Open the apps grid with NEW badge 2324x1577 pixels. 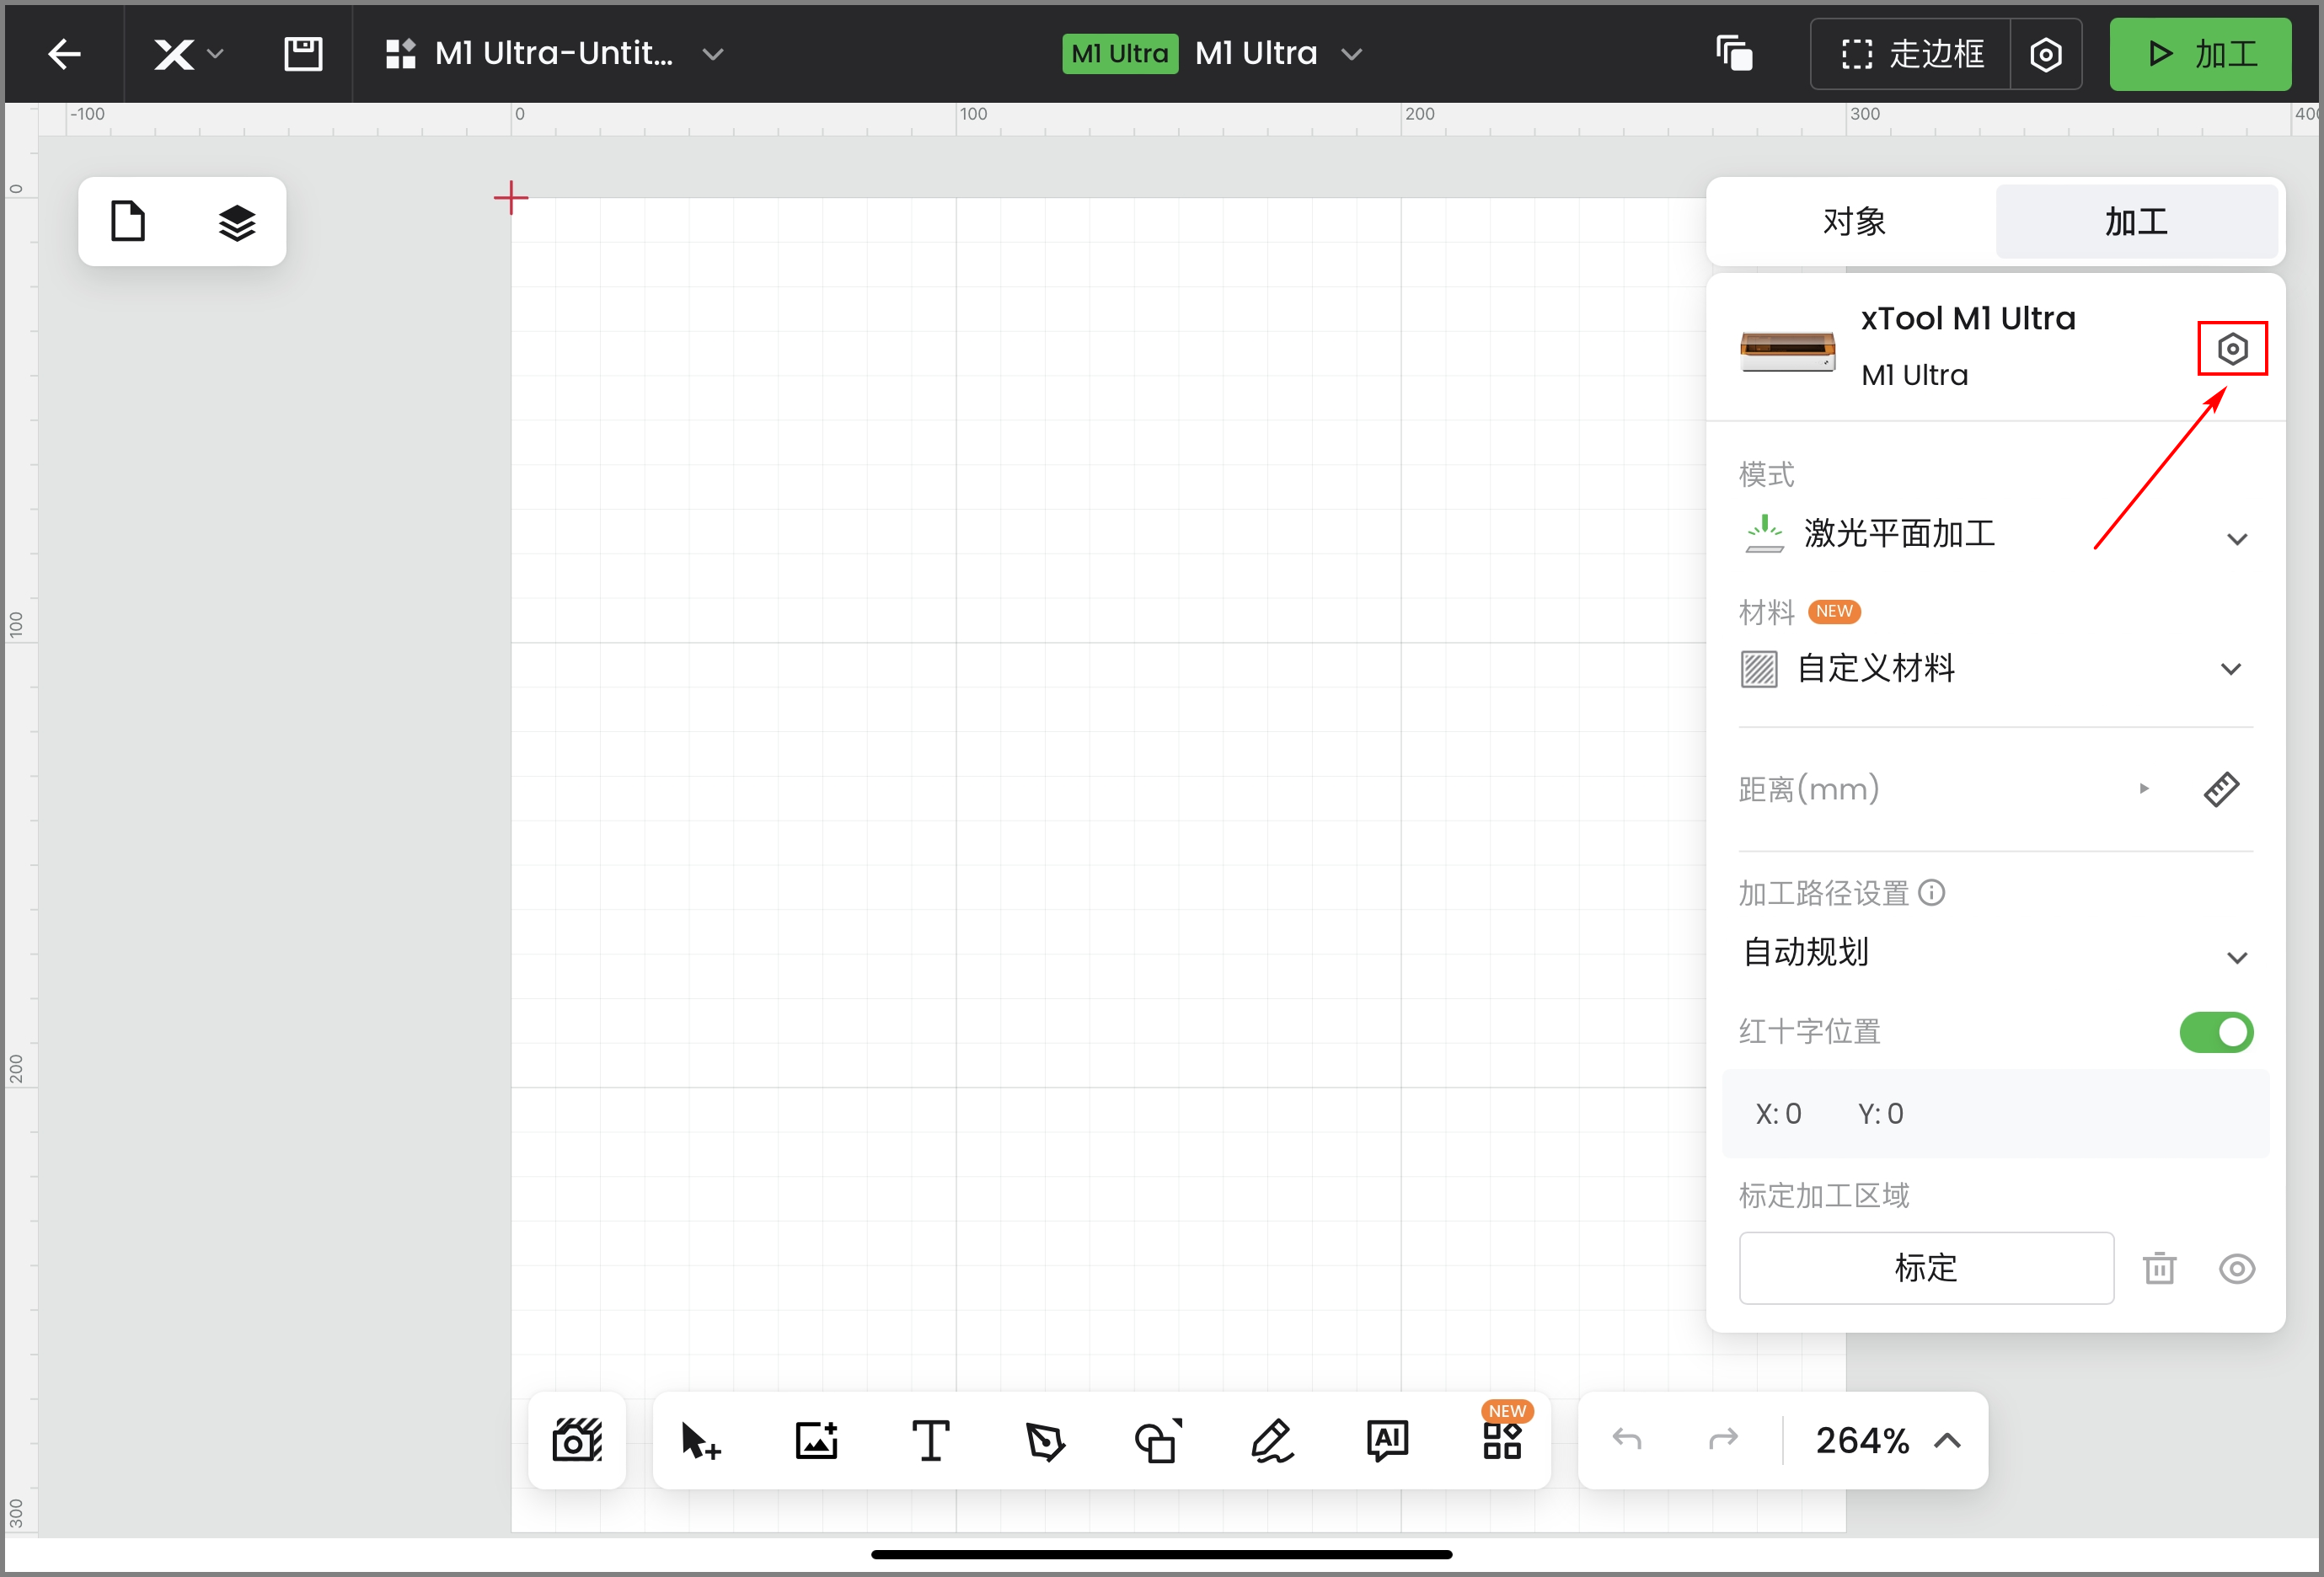click(x=1502, y=1441)
